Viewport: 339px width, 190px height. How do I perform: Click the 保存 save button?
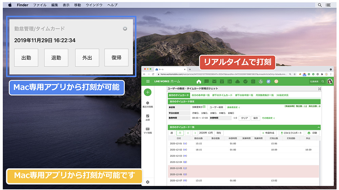[x=256, y=118]
